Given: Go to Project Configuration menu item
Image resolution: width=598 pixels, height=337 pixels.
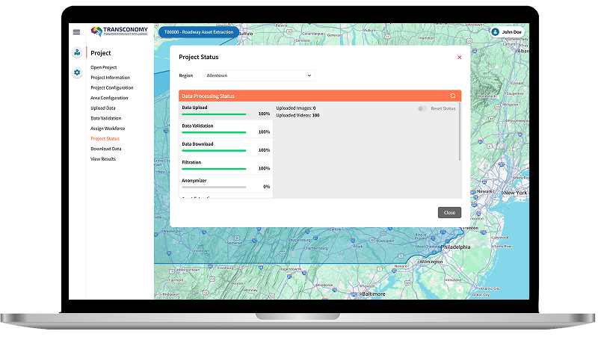Looking at the screenshot, I should pos(111,87).
